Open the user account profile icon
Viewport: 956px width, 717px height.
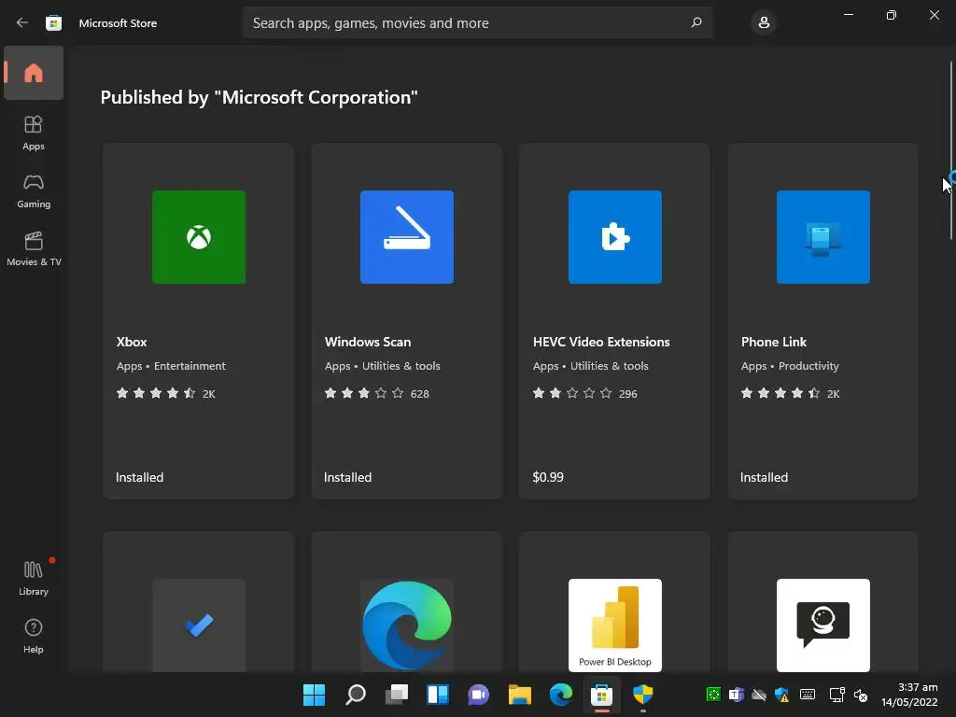pyautogui.click(x=764, y=22)
